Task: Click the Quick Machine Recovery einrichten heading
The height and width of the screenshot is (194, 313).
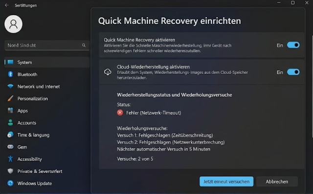Action: 170,21
